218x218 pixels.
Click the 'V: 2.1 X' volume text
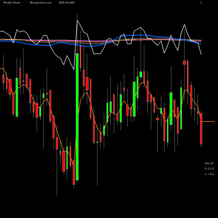[209, 169]
